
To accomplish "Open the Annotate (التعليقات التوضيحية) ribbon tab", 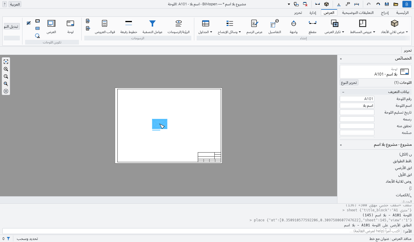I will tap(358, 13).
